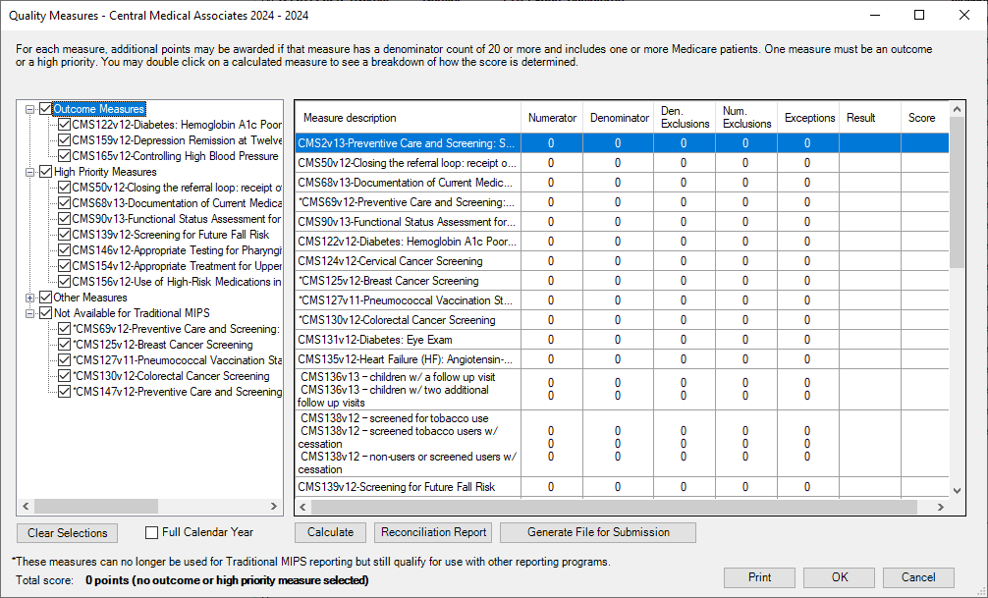
Task: Open the Reconciliation Report
Action: [x=433, y=532]
